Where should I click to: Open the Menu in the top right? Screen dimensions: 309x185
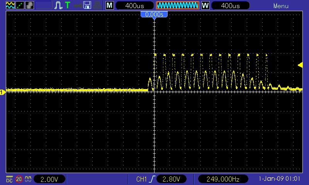point(281,6)
